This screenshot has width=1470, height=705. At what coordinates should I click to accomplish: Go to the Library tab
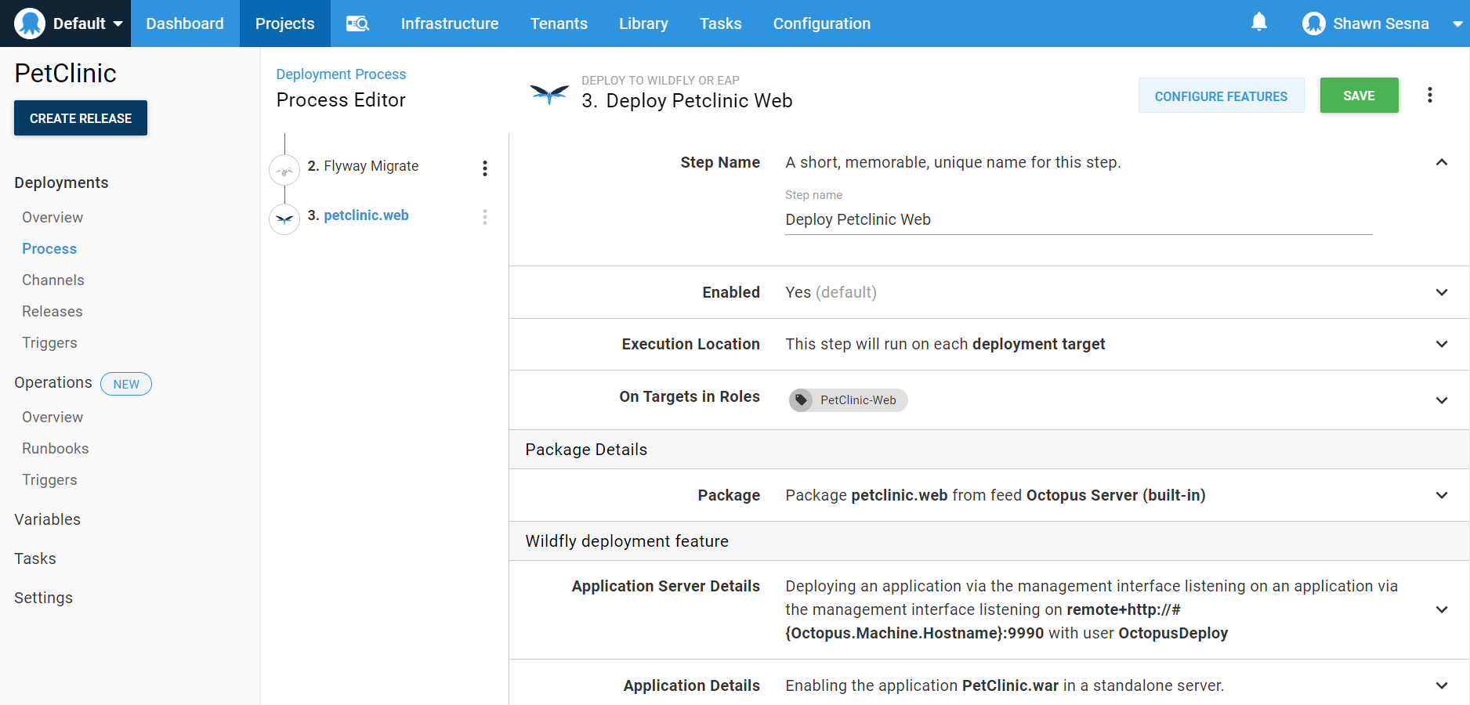[643, 23]
